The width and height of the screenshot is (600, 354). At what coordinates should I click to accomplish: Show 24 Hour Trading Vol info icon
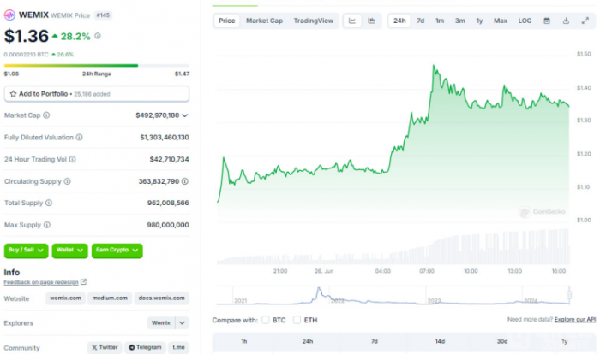pyautogui.click(x=72, y=159)
